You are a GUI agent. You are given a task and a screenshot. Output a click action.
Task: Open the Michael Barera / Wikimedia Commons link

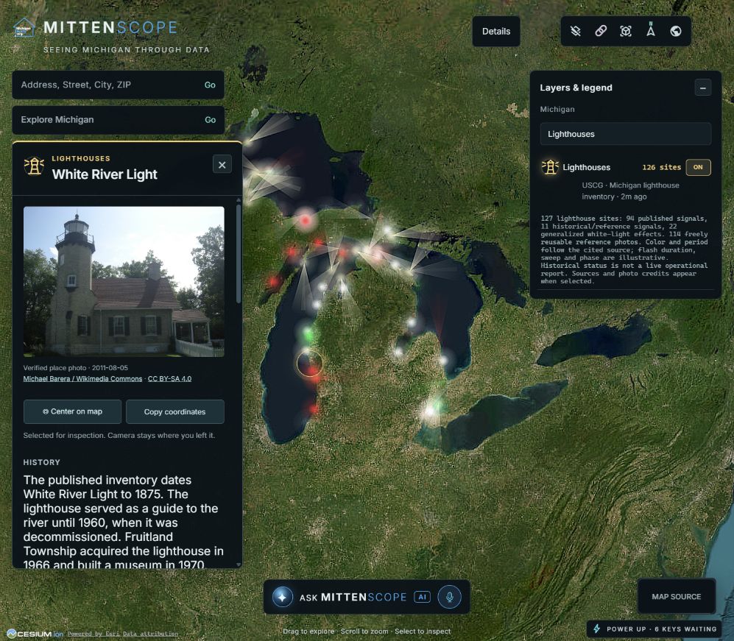pyautogui.click(x=82, y=379)
